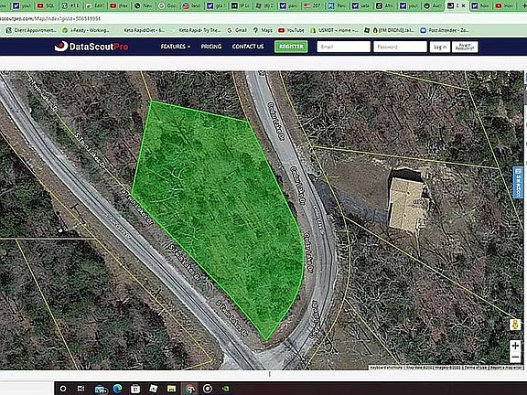Focus the Email input field
Screen dimensions: 527x395
343,47
